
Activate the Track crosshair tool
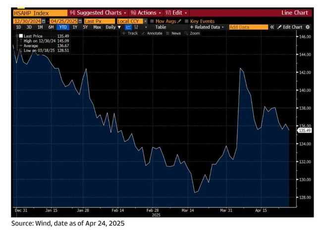130,33
